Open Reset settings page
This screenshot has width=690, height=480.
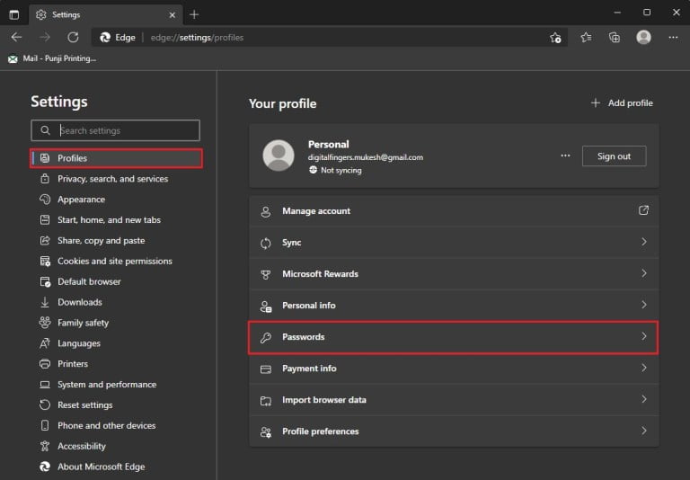pos(76,405)
